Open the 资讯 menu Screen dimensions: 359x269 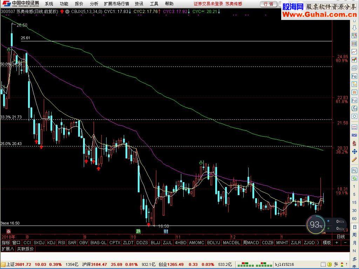[139, 4]
